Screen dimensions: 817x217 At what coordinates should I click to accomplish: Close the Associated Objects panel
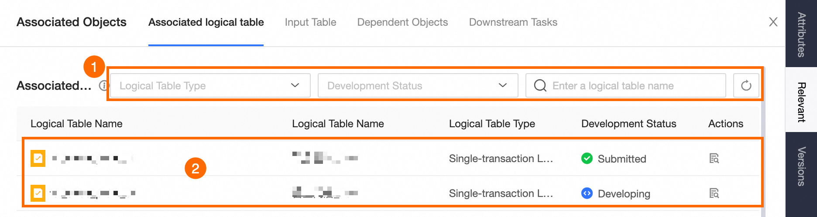click(x=773, y=22)
